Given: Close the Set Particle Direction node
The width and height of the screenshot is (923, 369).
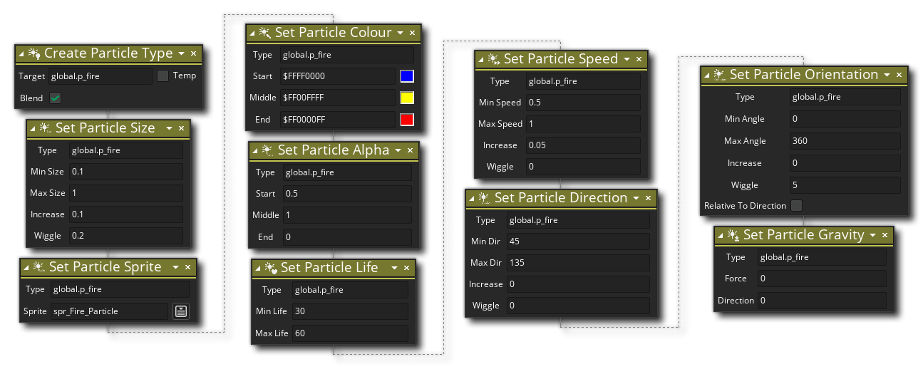Looking at the screenshot, I should click(648, 198).
